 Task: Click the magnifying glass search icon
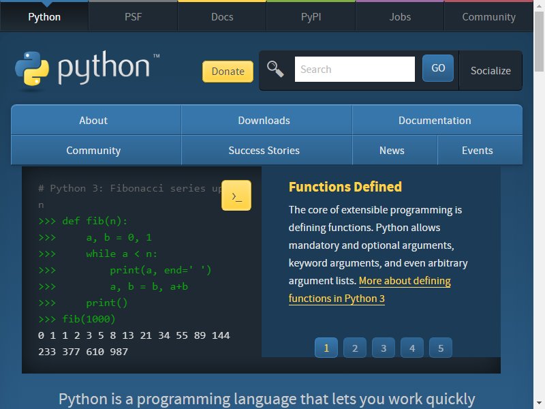coord(275,69)
